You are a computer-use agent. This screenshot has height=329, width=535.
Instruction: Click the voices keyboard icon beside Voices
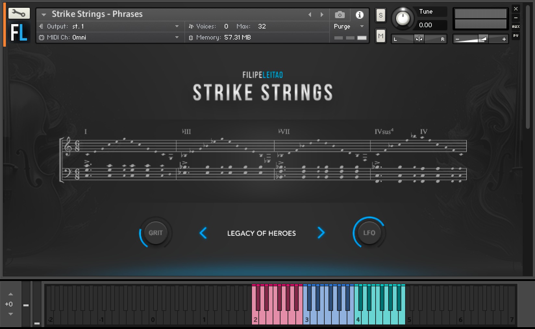coord(192,26)
